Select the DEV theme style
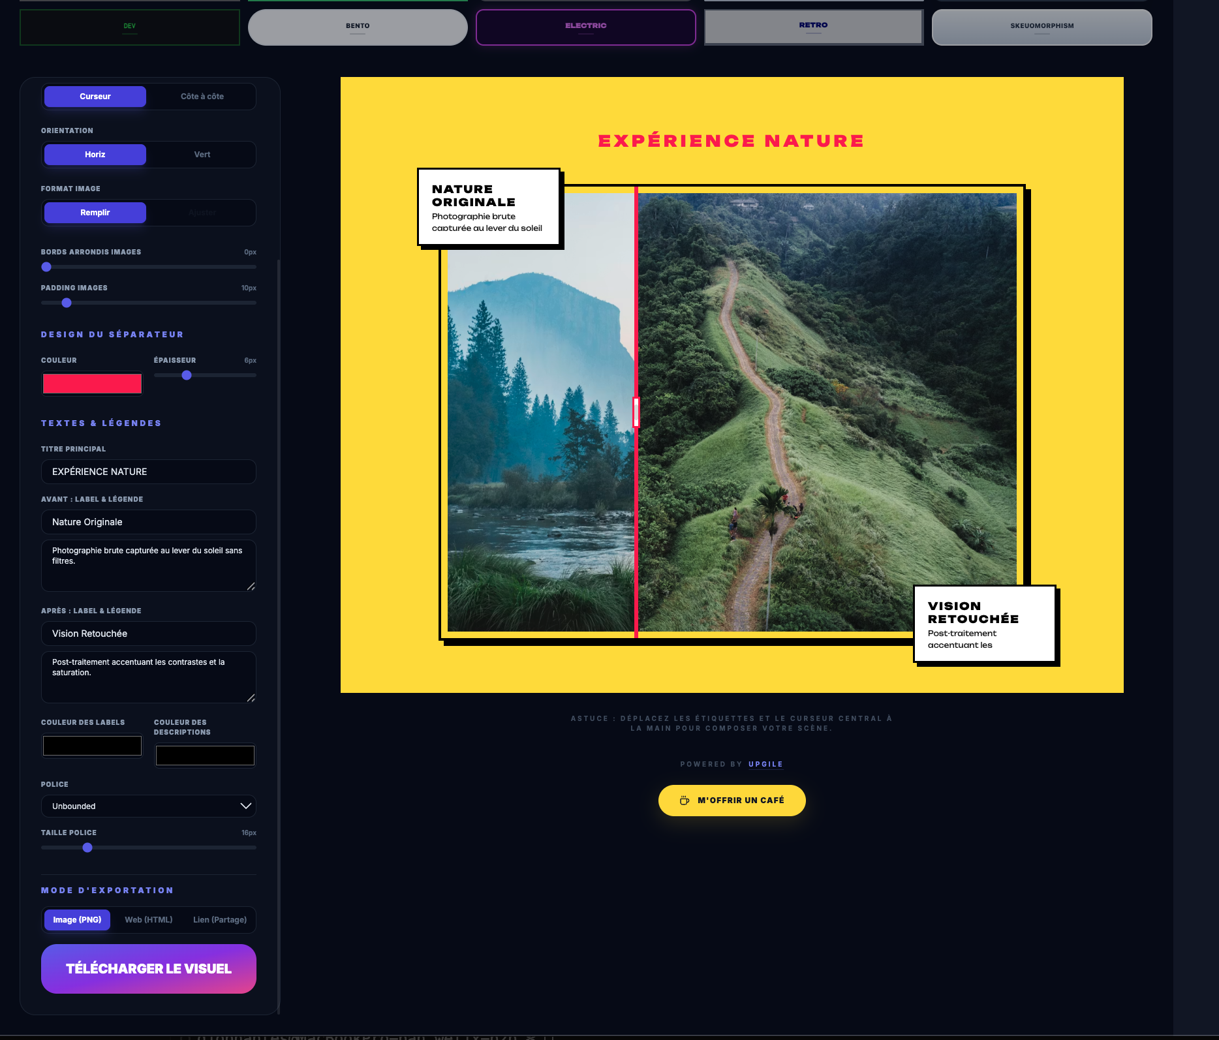This screenshot has height=1040, width=1219. tap(129, 27)
